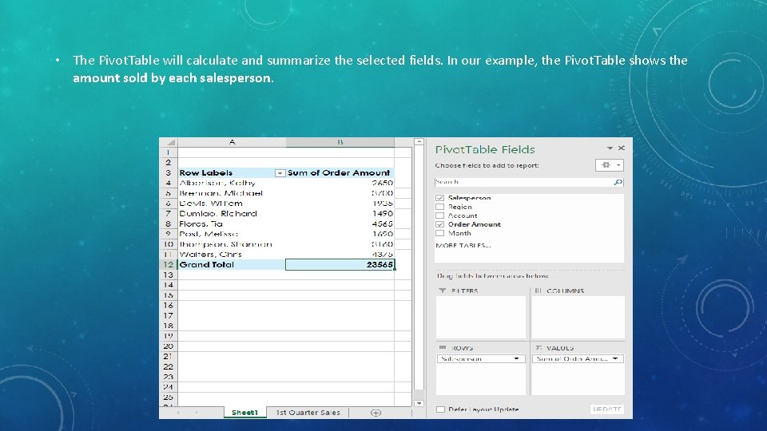This screenshot has height=431, width=767.
Task: Select row 3 header
Action: [x=169, y=173]
